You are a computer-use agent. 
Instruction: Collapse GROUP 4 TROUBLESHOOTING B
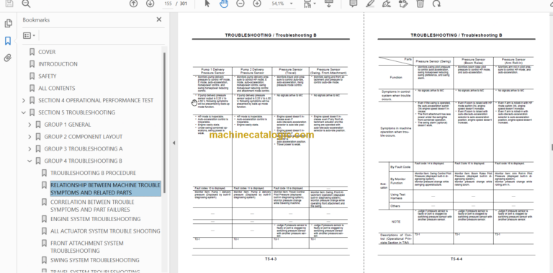coord(30,161)
